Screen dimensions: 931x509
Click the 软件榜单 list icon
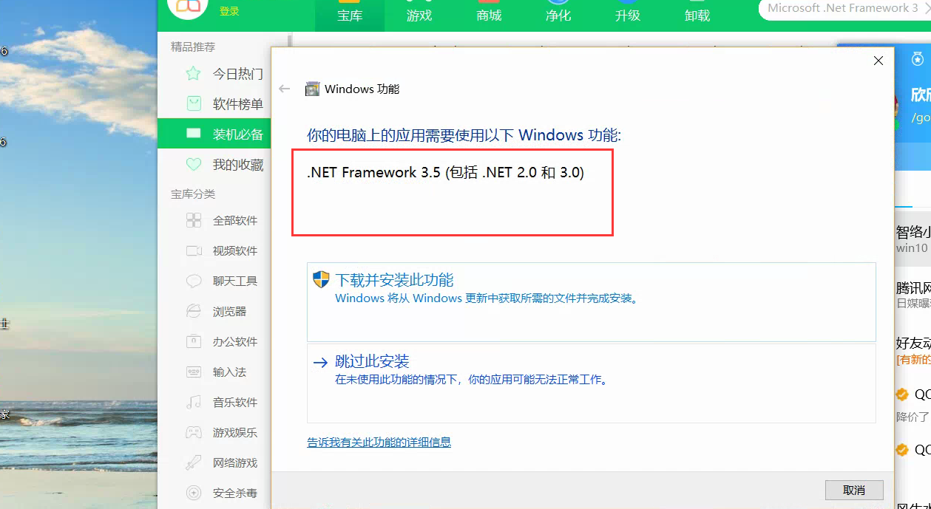[193, 103]
